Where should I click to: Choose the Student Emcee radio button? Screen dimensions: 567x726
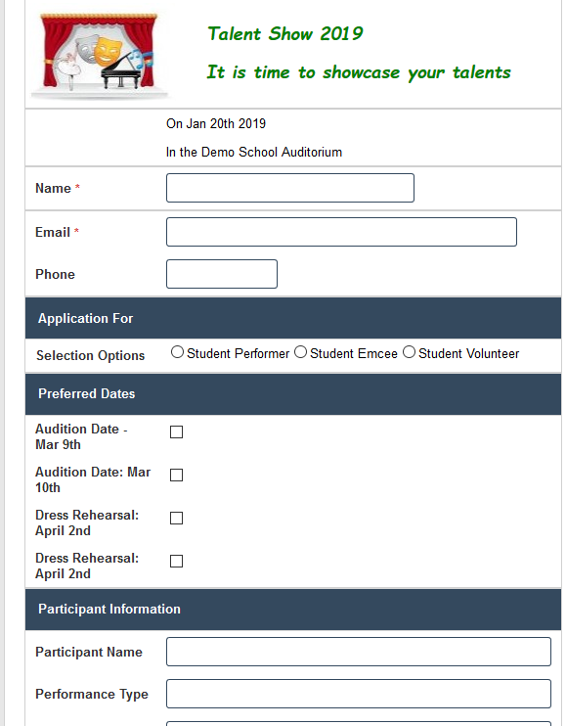(301, 352)
